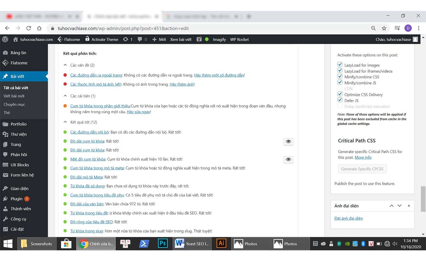Collapse the Ảnh đại diện panel triangle

click(x=409, y=206)
